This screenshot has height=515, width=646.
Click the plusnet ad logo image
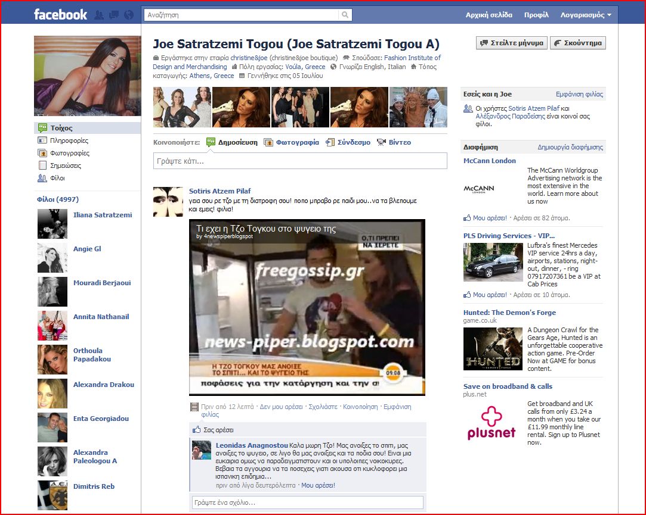click(491, 423)
